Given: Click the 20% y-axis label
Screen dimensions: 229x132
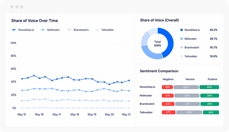Looking at the screenshot, I should click(x=13, y=95).
